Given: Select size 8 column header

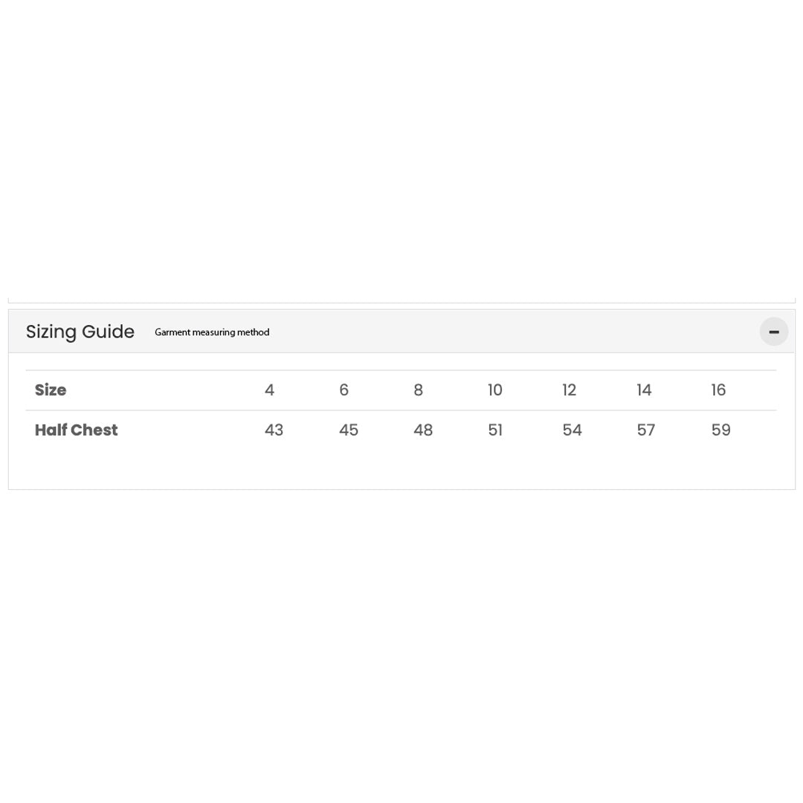Looking at the screenshot, I should tap(418, 390).
